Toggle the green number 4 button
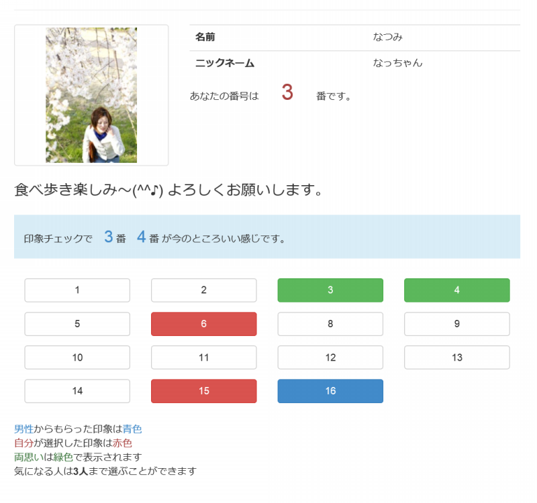Screen dimensions: 537x503 pyautogui.click(x=456, y=290)
